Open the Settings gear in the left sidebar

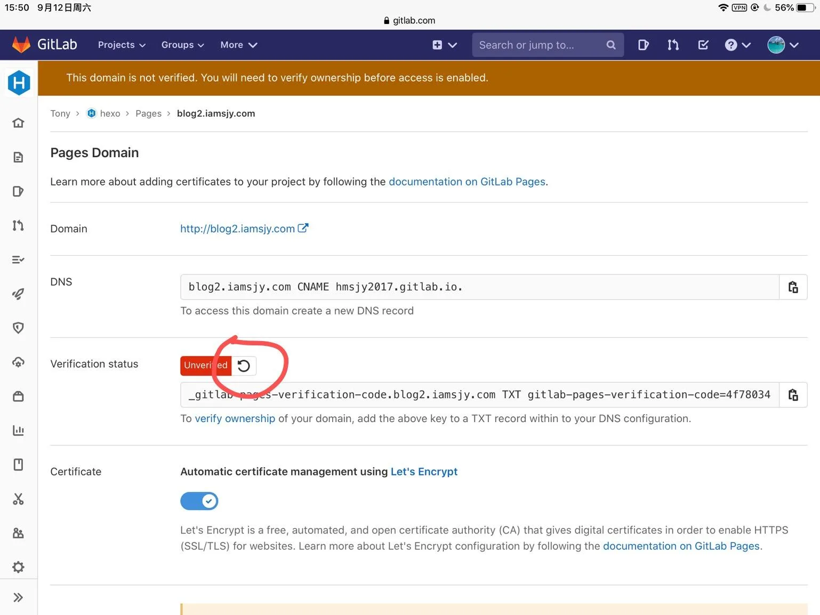click(18, 567)
